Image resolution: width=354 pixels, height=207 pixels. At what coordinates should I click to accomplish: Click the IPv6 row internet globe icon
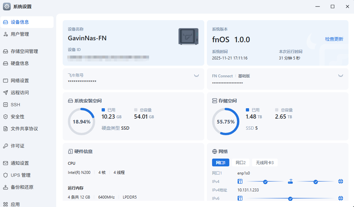point(341,199)
